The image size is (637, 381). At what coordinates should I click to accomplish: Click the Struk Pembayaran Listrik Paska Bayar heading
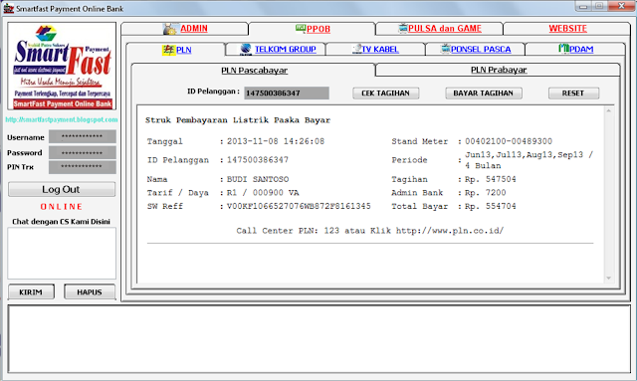click(x=238, y=120)
